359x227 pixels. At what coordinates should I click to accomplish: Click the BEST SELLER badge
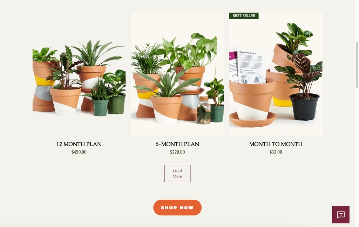(244, 16)
